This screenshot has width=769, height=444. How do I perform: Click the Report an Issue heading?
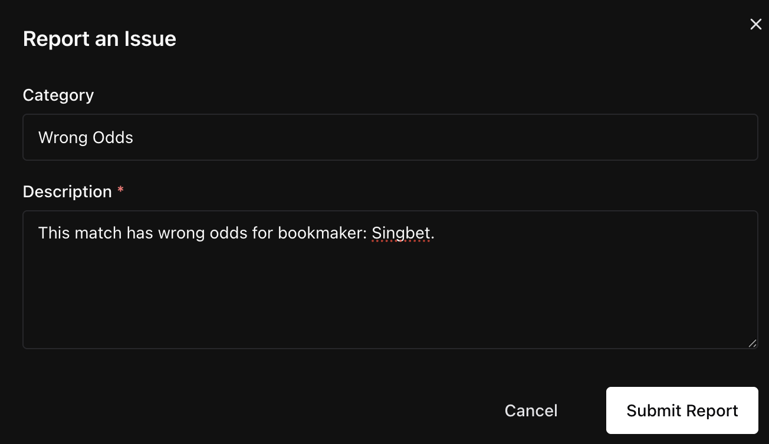click(100, 39)
